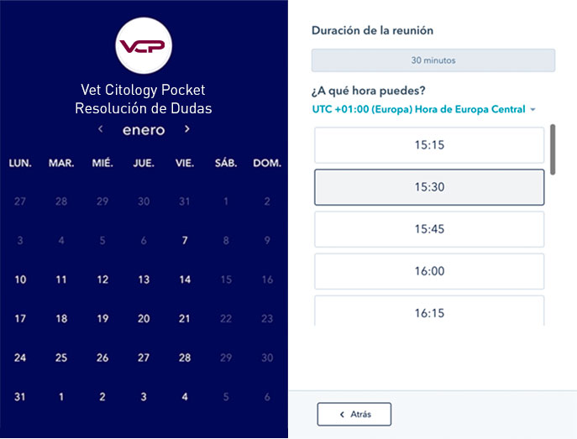Select January 28 on the calendar
The width and height of the screenshot is (577, 439).
185,358
